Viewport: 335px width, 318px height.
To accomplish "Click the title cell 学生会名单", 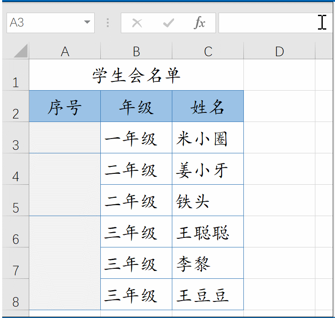I will pyautogui.click(x=136, y=75).
